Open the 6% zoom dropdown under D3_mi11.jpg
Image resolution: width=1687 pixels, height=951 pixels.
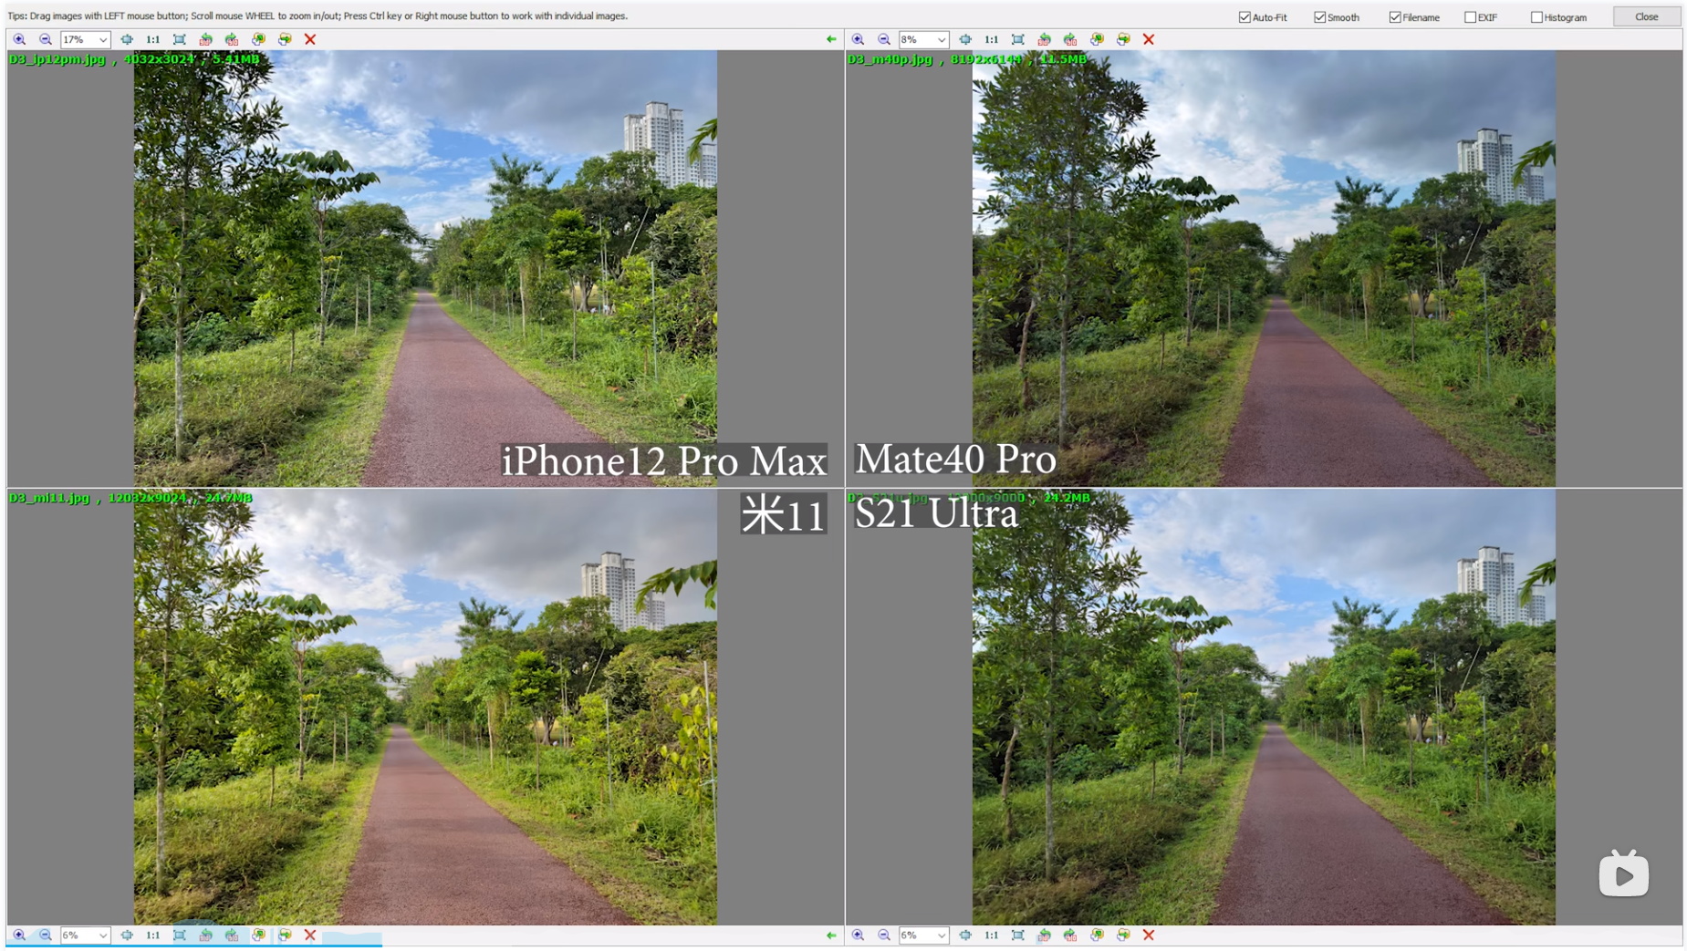click(103, 935)
